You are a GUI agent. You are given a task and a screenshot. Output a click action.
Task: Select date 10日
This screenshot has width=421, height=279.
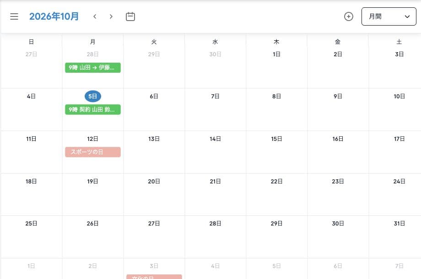coord(399,97)
